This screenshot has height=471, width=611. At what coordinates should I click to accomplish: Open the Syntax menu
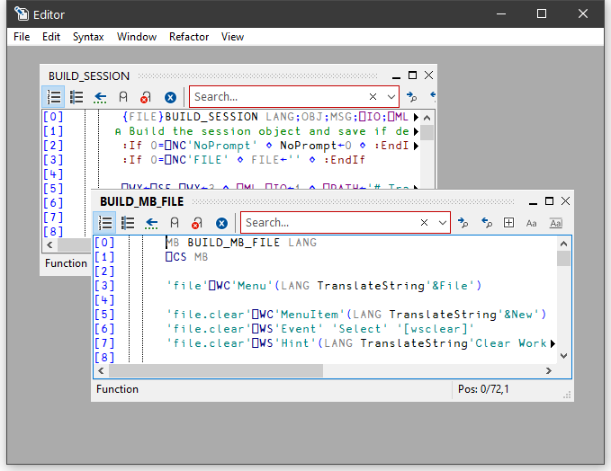pyautogui.click(x=88, y=37)
